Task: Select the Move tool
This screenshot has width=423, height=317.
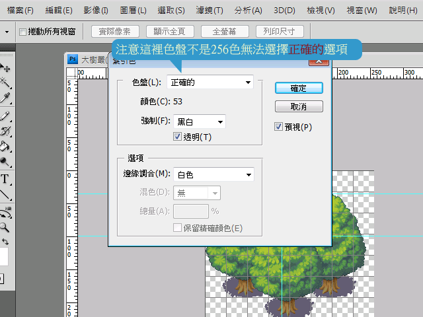Action: tap(5, 68)
